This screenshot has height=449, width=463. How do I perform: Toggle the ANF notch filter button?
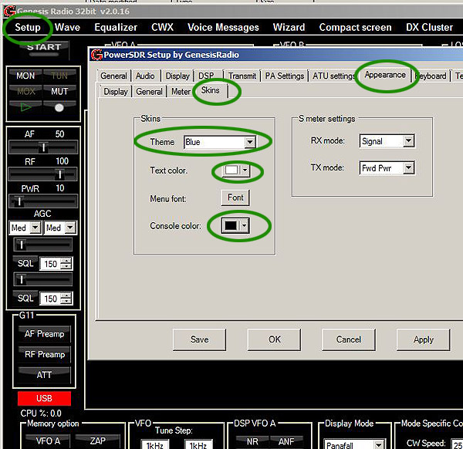coord(286,441)
